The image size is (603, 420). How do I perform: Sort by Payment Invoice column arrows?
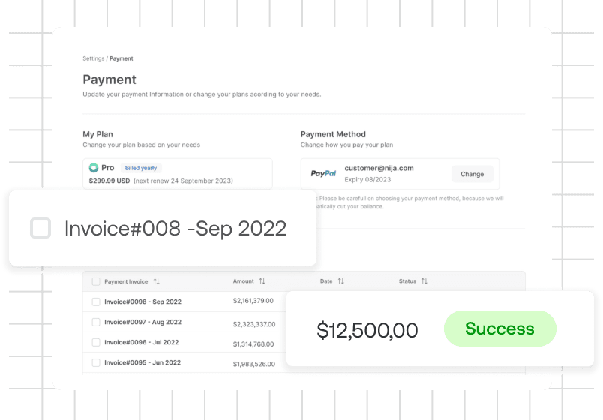pos(156,281)
